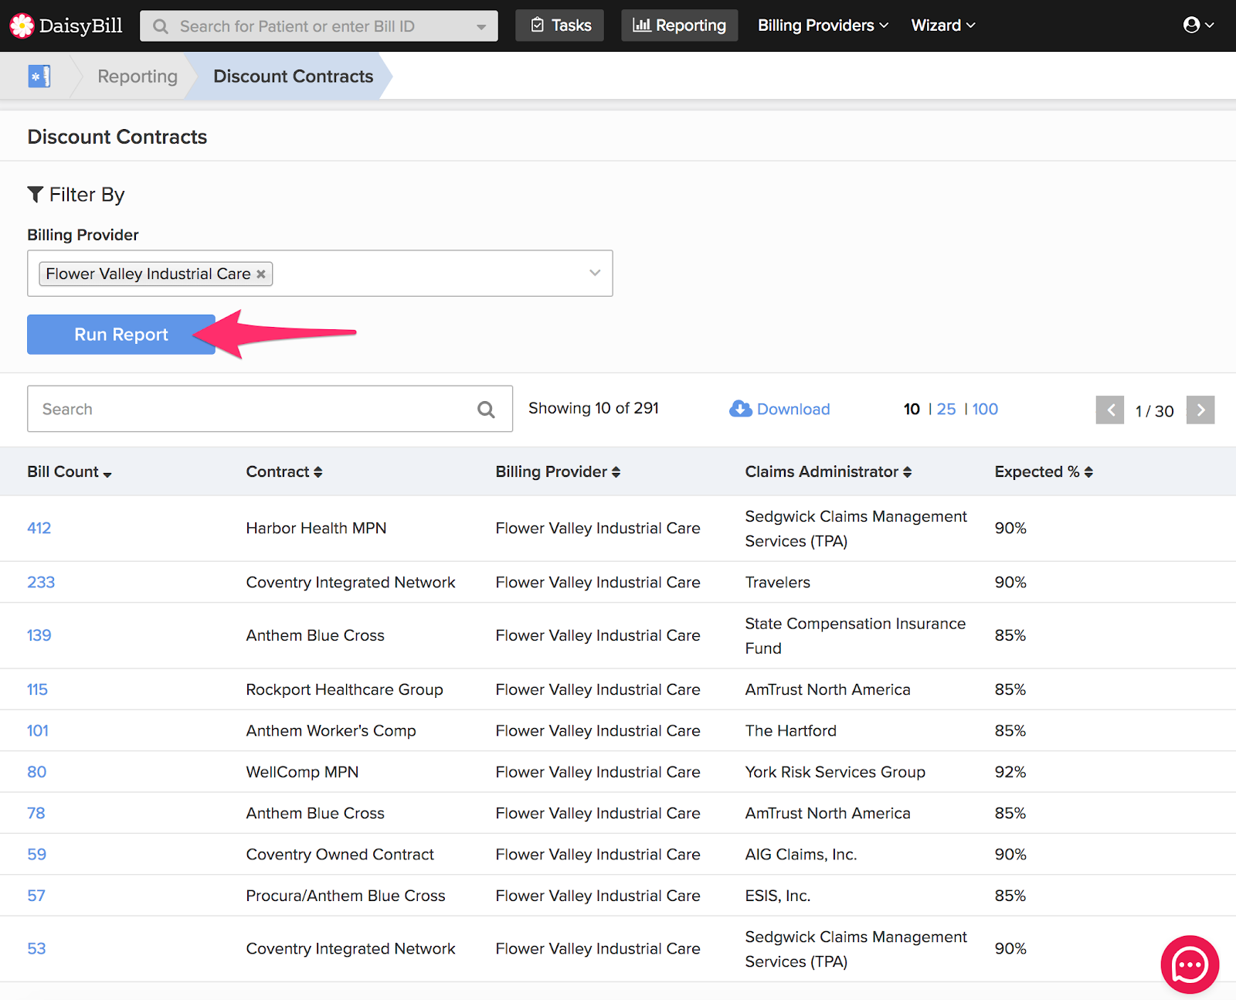The image size is (1236, 1000).
Task: Sort by Claims Administrator column
Action: coord(828,472)
